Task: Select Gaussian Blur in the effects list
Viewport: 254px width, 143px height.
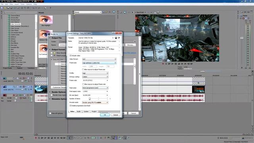Action: coord(15,47)
